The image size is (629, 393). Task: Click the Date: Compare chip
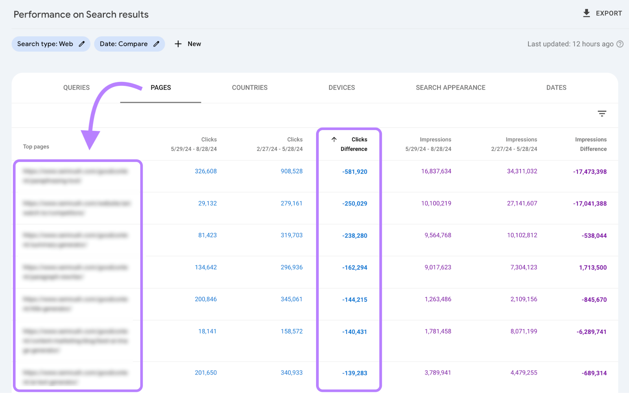pyautogui.click(x=129, y=44)
